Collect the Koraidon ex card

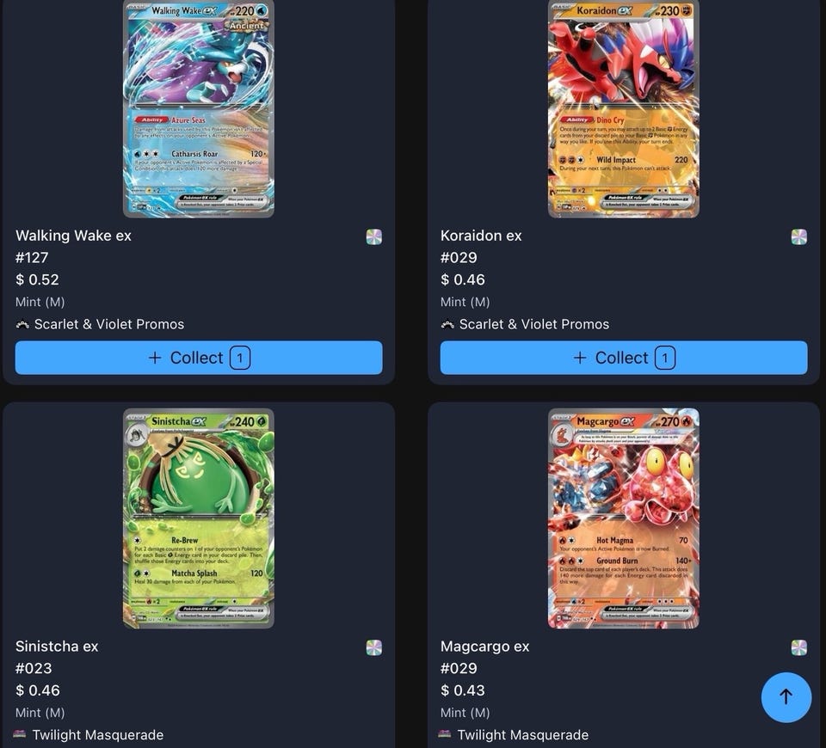624,358
